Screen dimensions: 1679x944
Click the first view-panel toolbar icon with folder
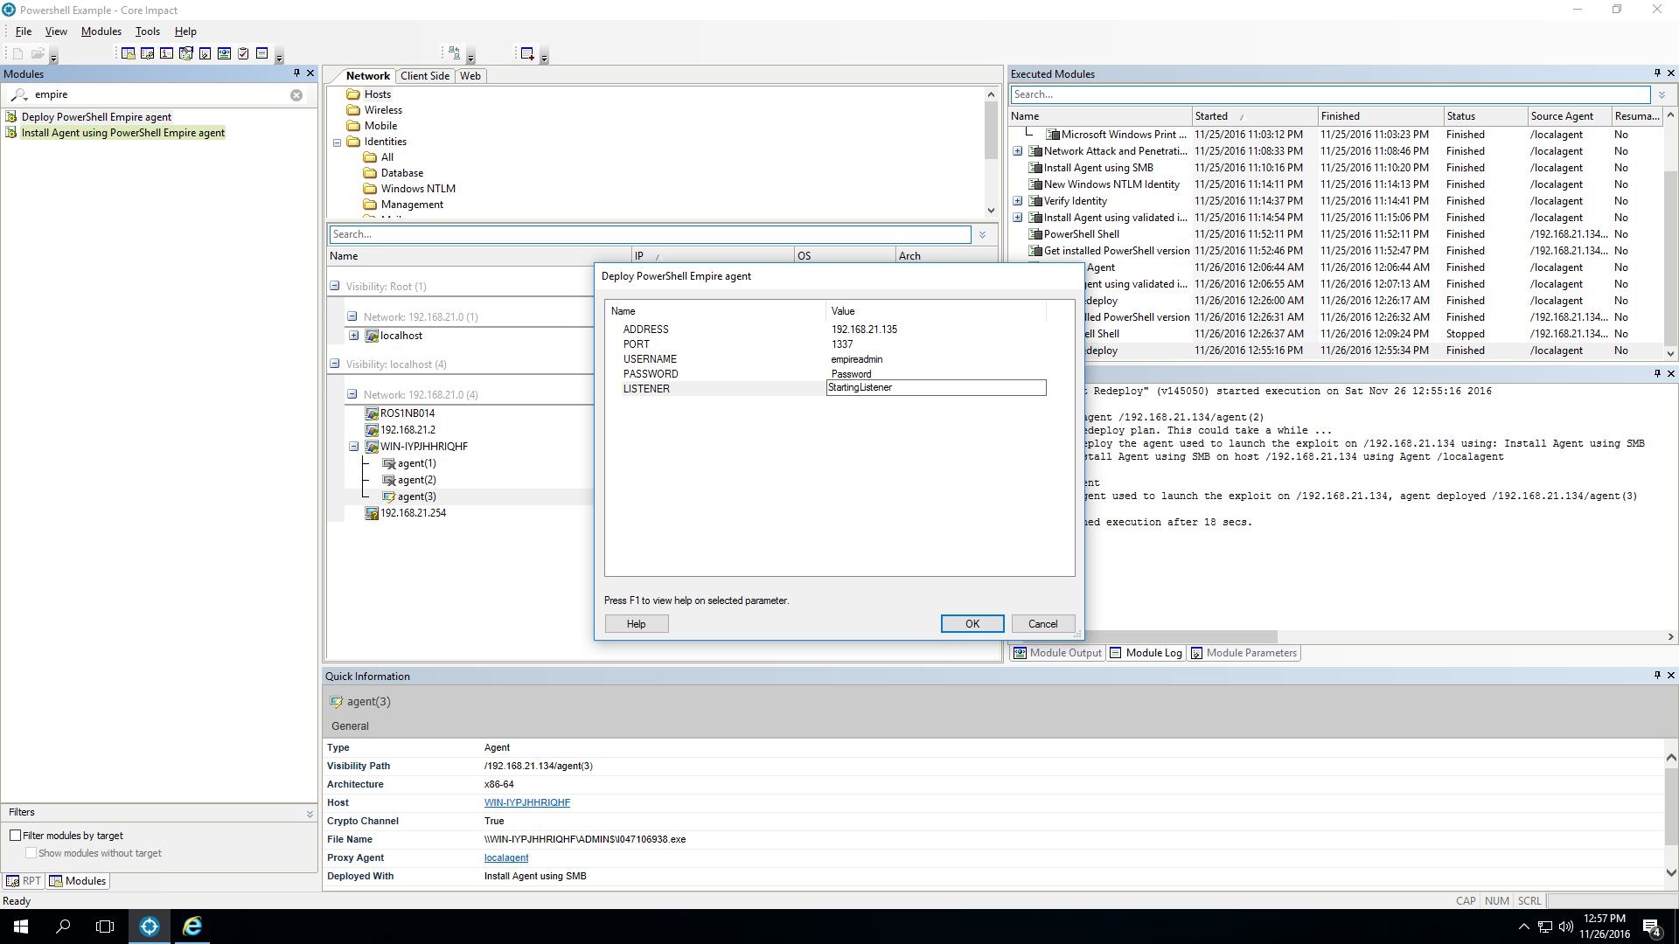tap(128, 53)
